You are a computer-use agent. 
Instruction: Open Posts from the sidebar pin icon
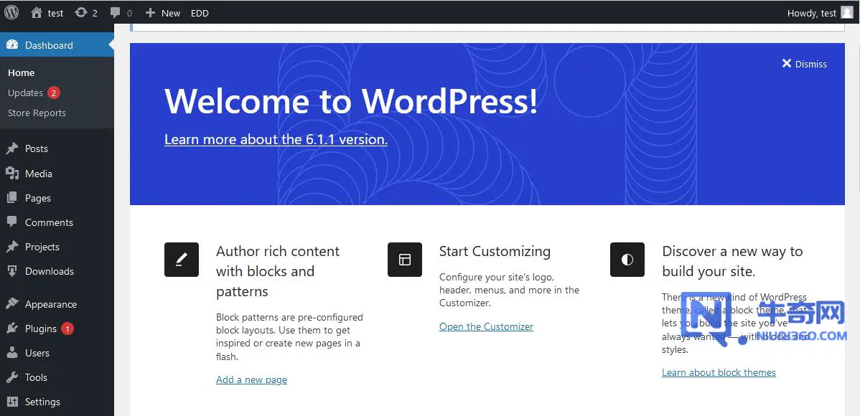[11, 148]
